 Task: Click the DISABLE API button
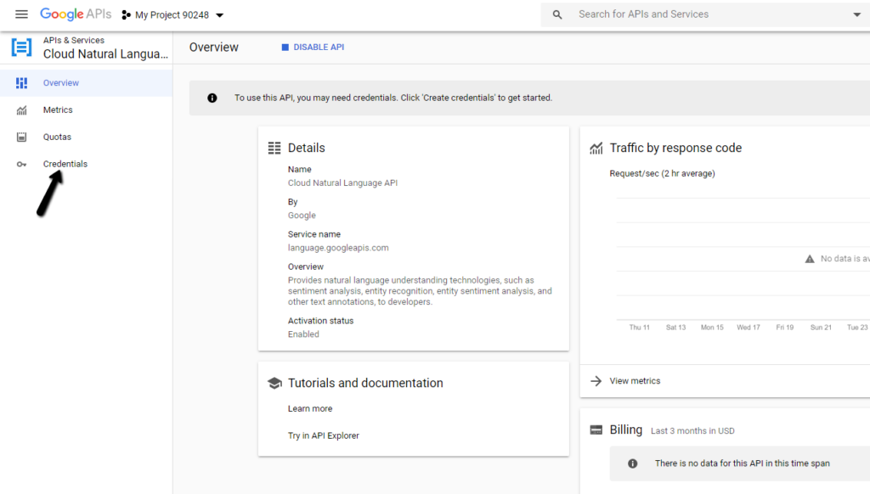pyautogui.click(x=313, y=48)
